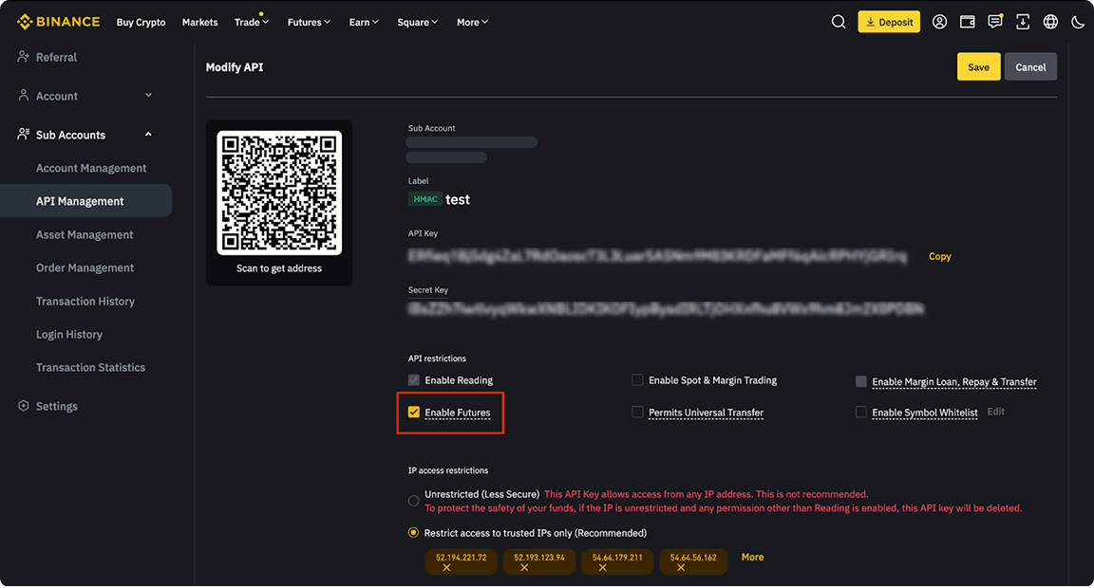Open the chat notifications icon

994,21
